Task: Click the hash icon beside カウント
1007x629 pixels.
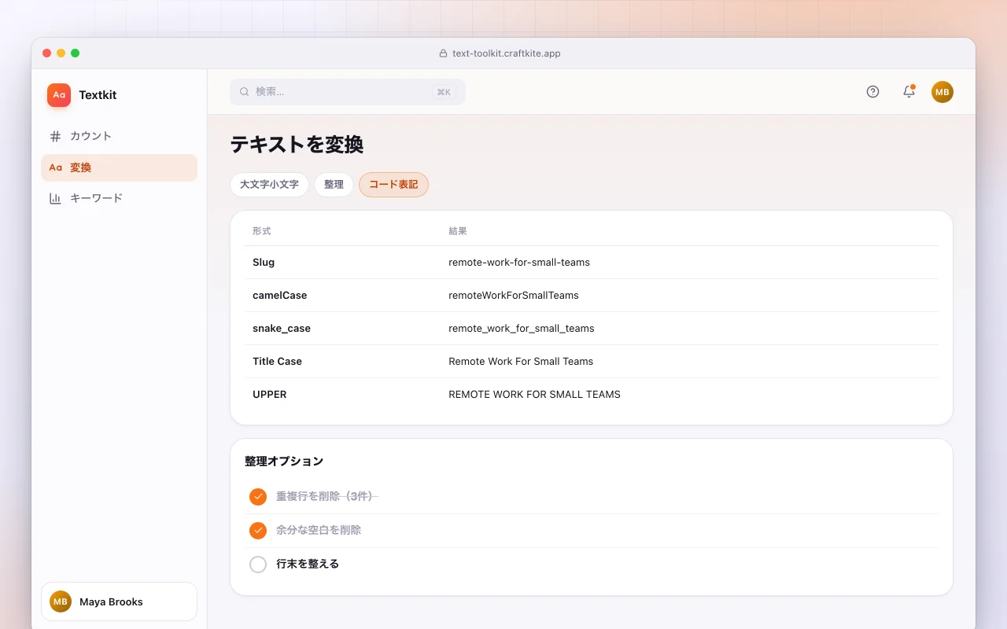Action: [x=55, y=136]
